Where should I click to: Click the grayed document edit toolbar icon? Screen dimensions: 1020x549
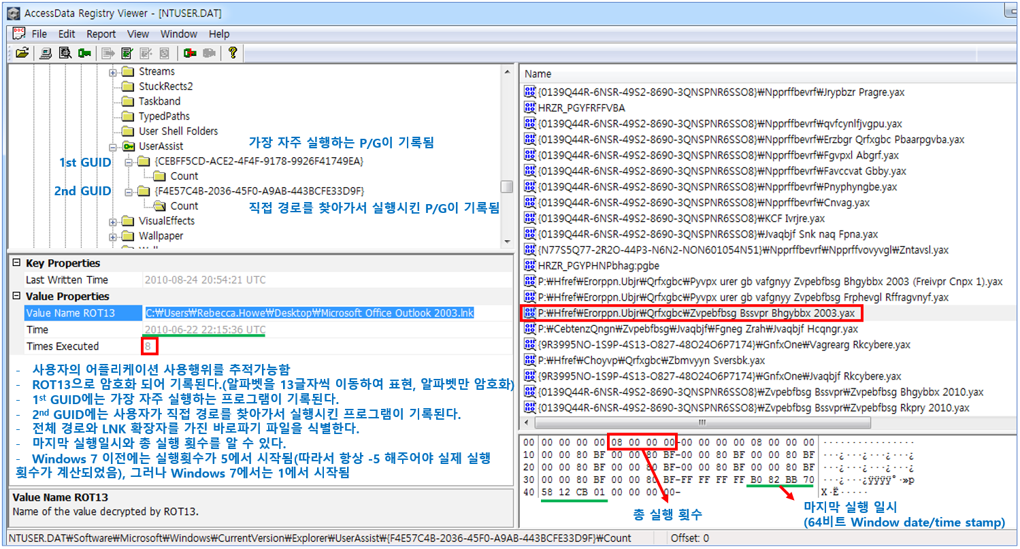pos(145,52)
